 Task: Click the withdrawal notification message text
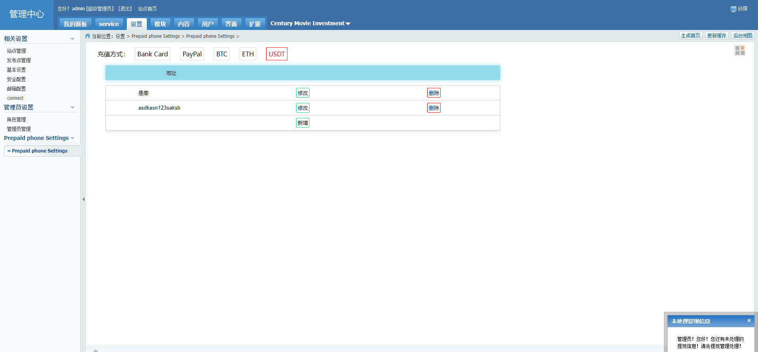710,343
